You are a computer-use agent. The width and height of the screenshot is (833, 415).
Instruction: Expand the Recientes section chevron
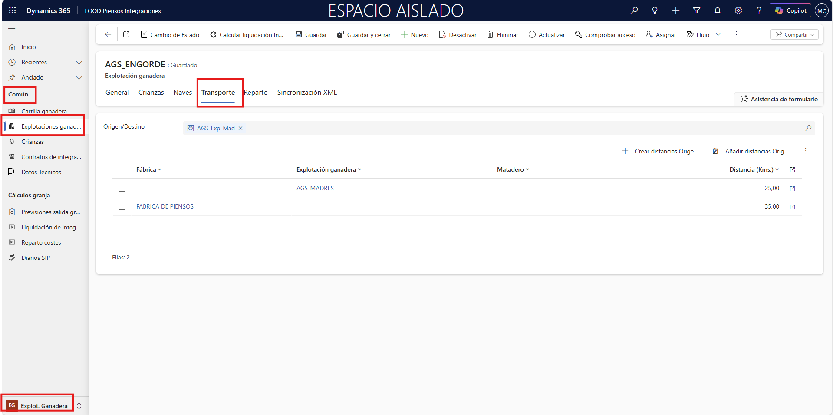(79, 62)
